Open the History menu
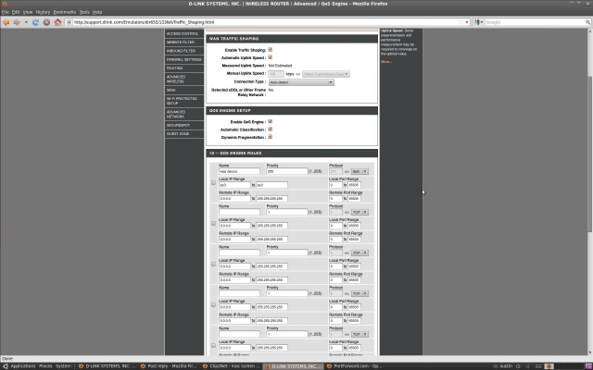 [x=43, y=12]
